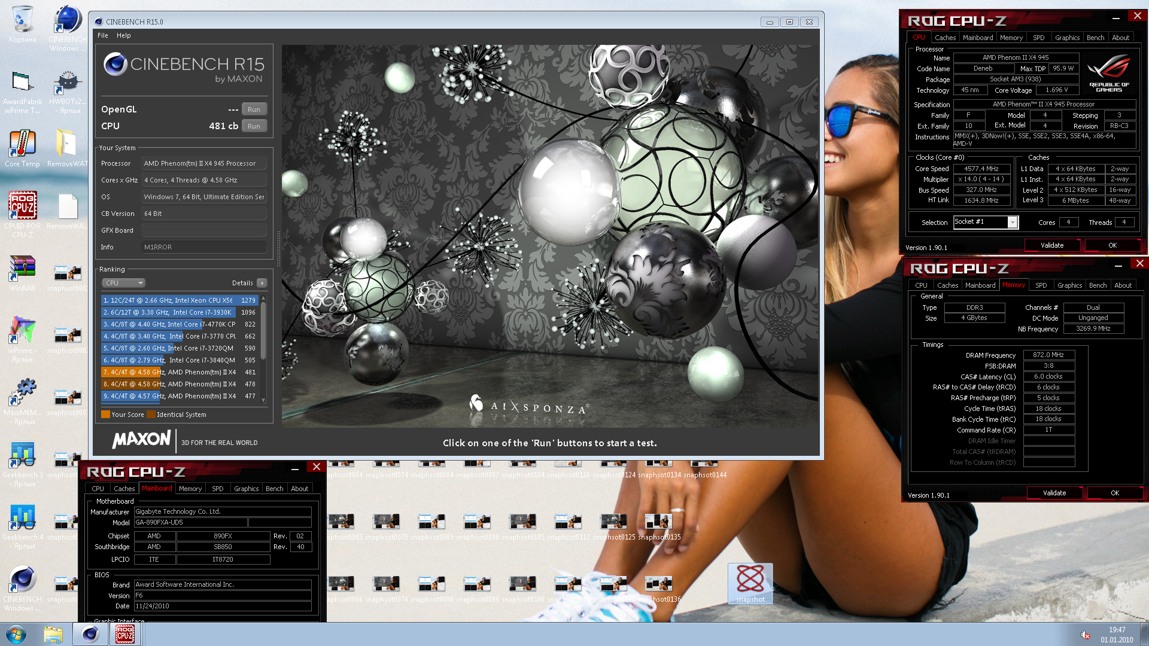The image size is (1149, 646).
Task: Launch CPUID ROG CPU-Z desktop shortcut
Action: point(22,214)
